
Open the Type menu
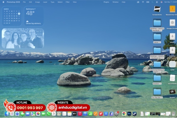(53, 2)
